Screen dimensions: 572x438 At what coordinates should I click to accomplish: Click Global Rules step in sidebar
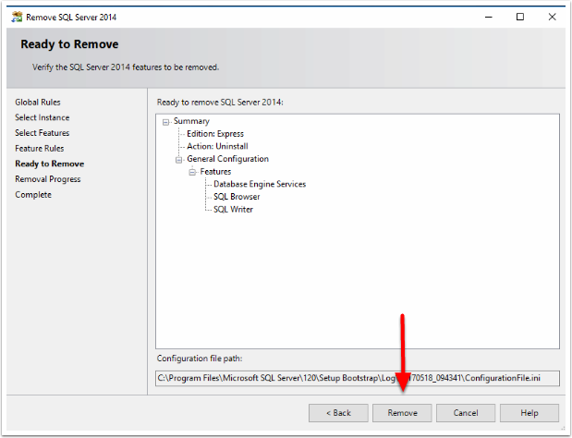[38, 103]
